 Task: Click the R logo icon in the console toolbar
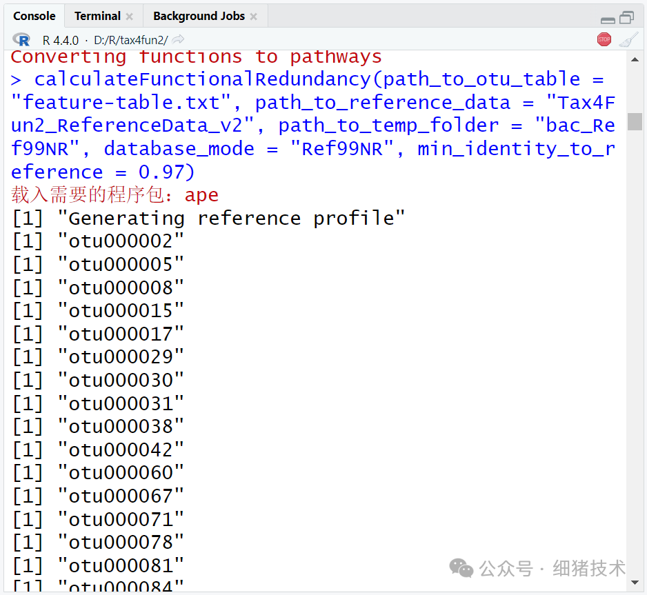pos(21,39)
